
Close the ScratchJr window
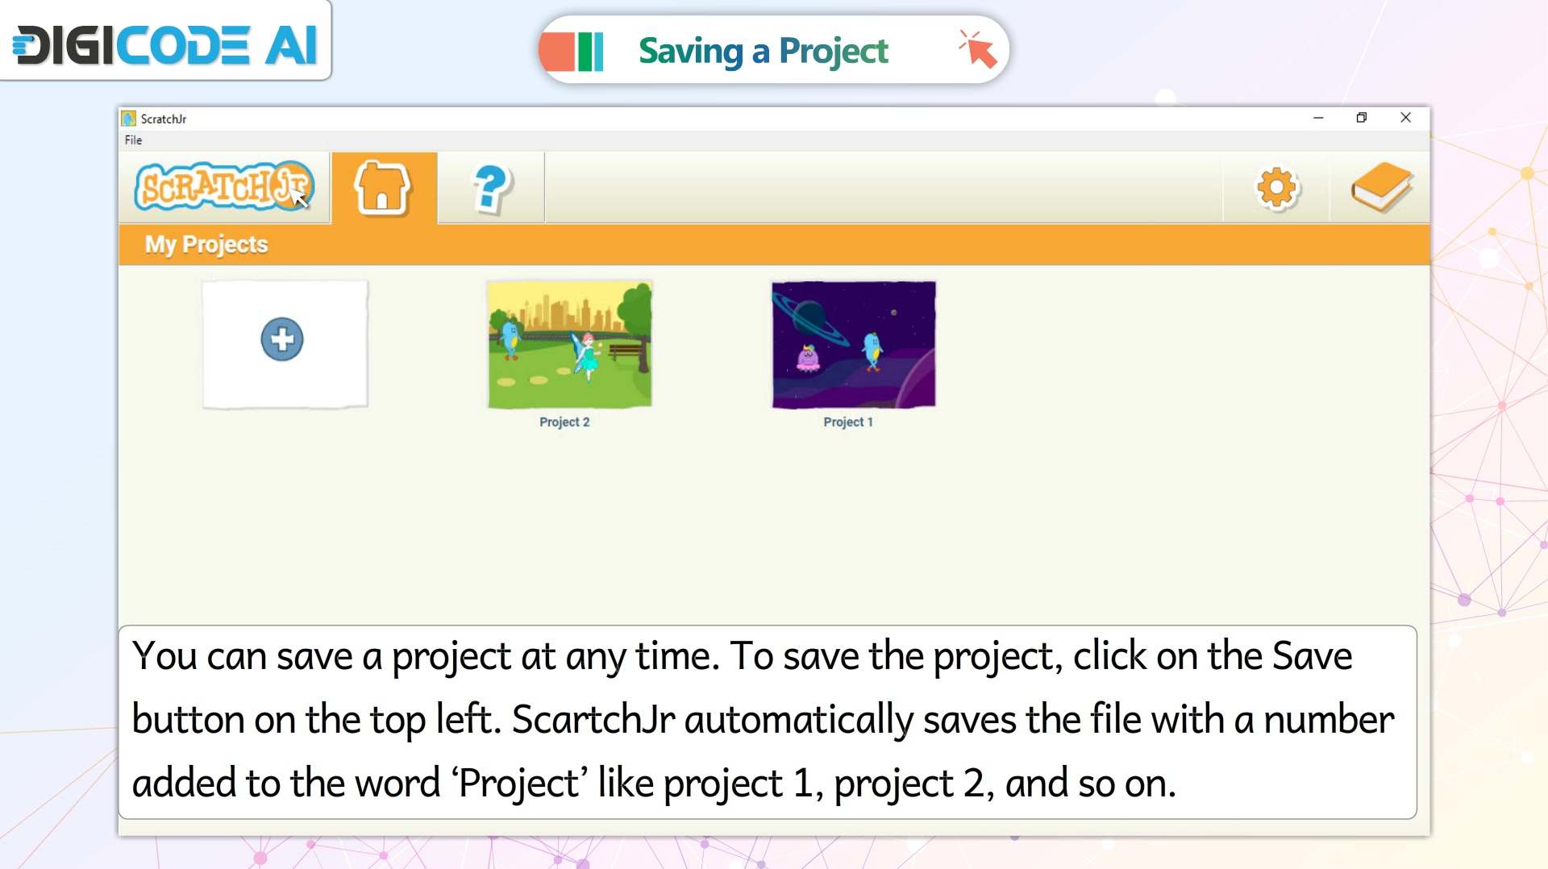point(1405,118)
